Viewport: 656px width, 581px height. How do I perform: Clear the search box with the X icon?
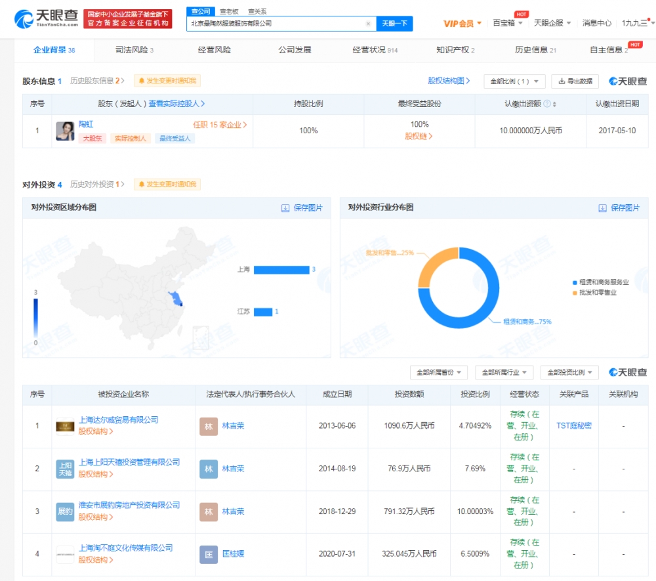click(368, 24)
